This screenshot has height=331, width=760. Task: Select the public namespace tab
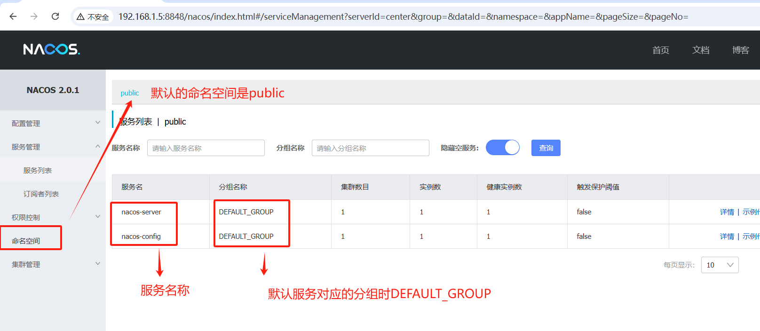(130, 93)
